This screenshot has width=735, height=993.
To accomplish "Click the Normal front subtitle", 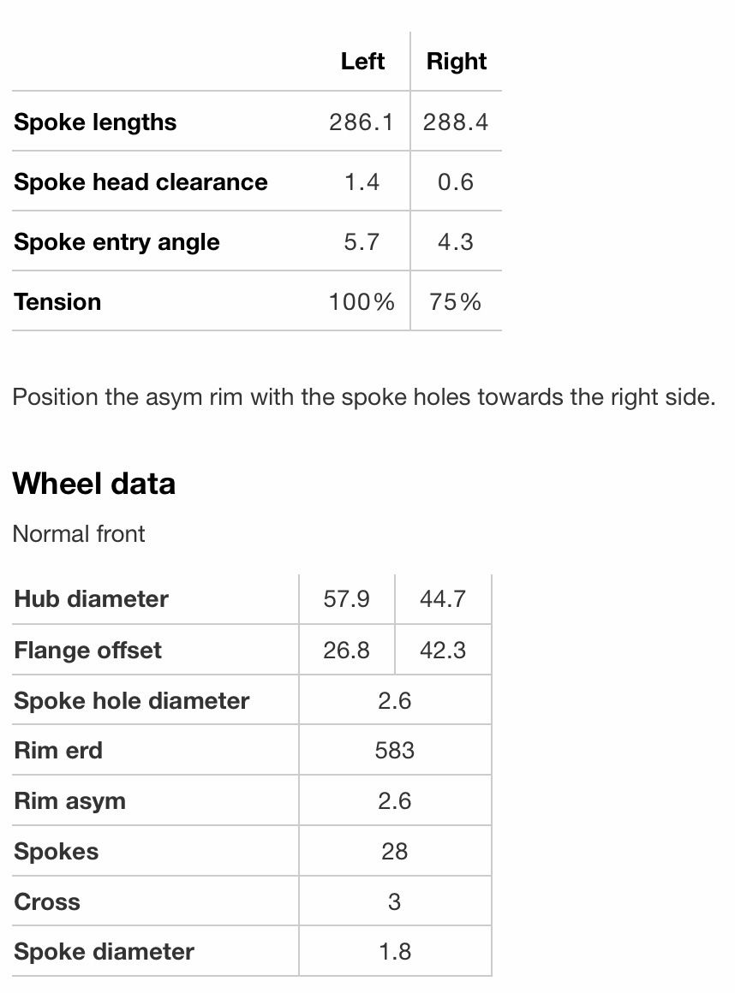I will 79,534.
